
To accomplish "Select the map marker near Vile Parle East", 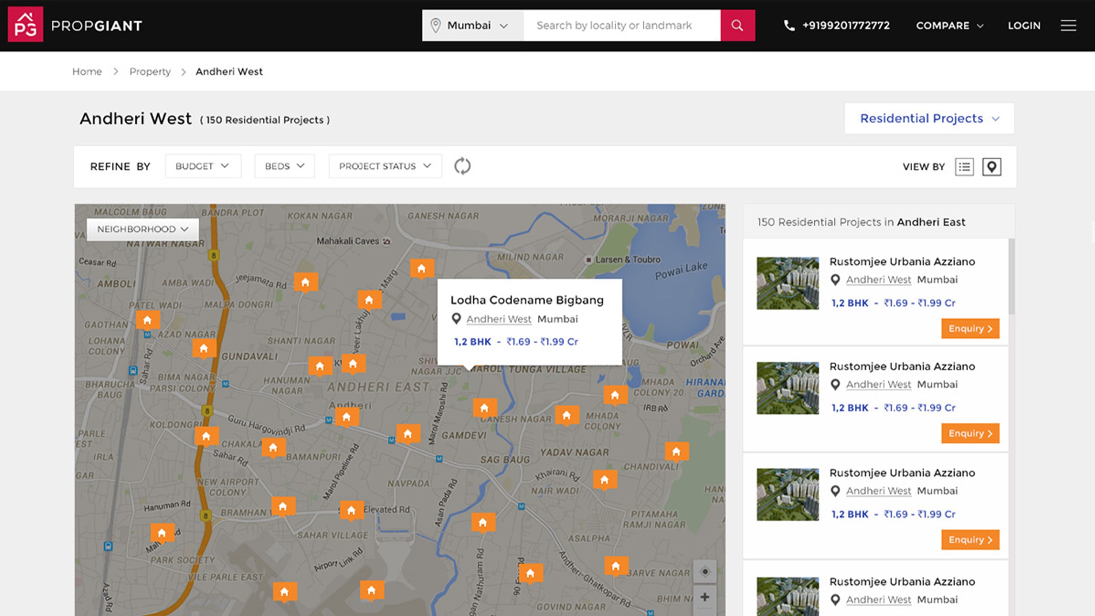I will pos(285,592).
